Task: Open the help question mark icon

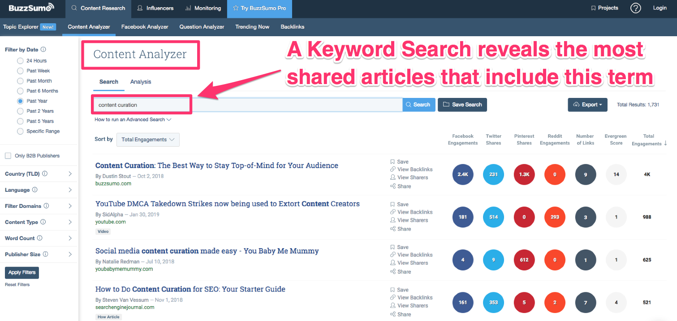Action: click(x=636, y=8)
